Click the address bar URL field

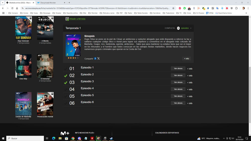[x=97, y=8]
